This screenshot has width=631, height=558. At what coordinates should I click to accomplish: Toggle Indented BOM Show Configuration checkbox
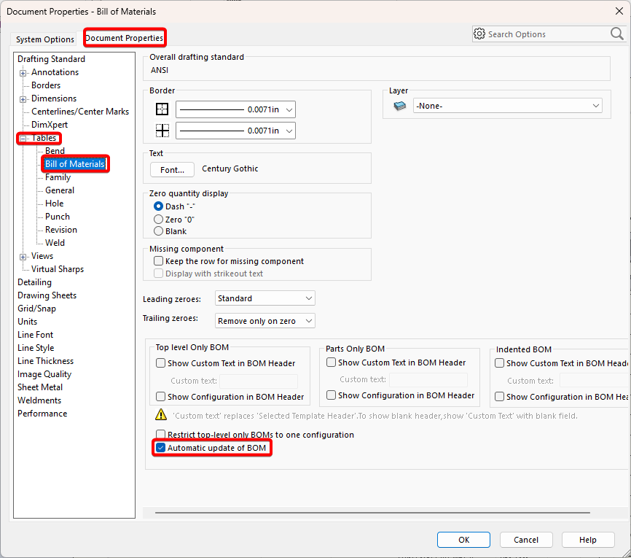tap(499, 397)
